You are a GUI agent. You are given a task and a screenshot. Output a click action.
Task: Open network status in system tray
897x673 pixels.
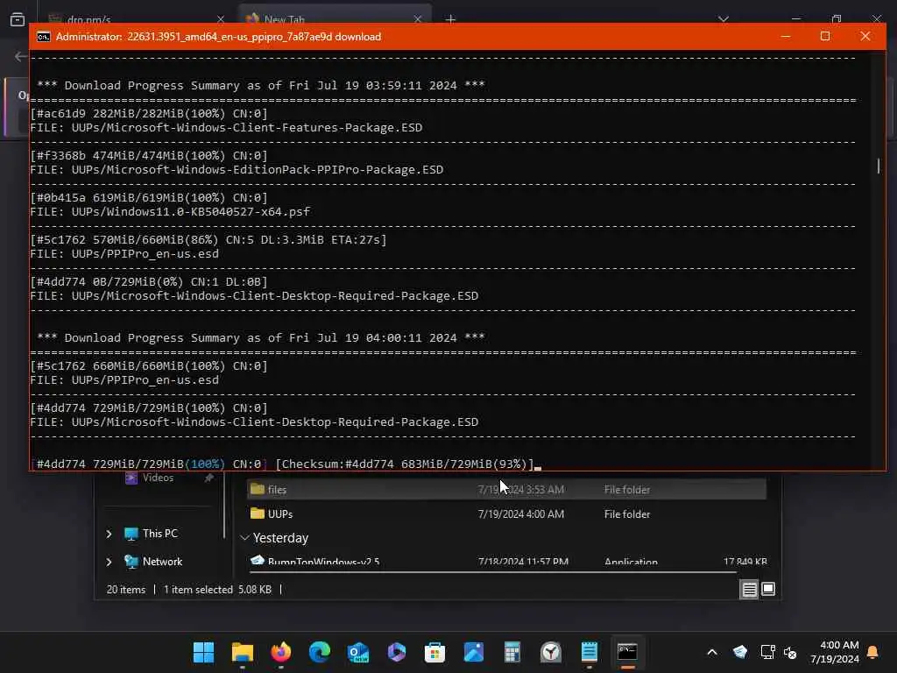click(x=767, y=652)
